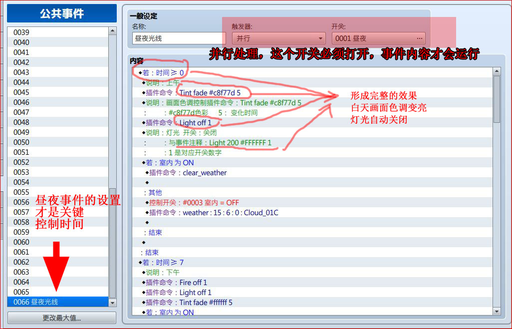Click the event list scroll up arrow
This screenshot has width=512, height=329.
click(x=112, y=31)
